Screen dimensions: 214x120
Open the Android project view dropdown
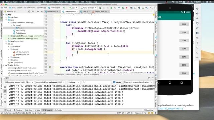pyautogui.click(x=10, y=12)
